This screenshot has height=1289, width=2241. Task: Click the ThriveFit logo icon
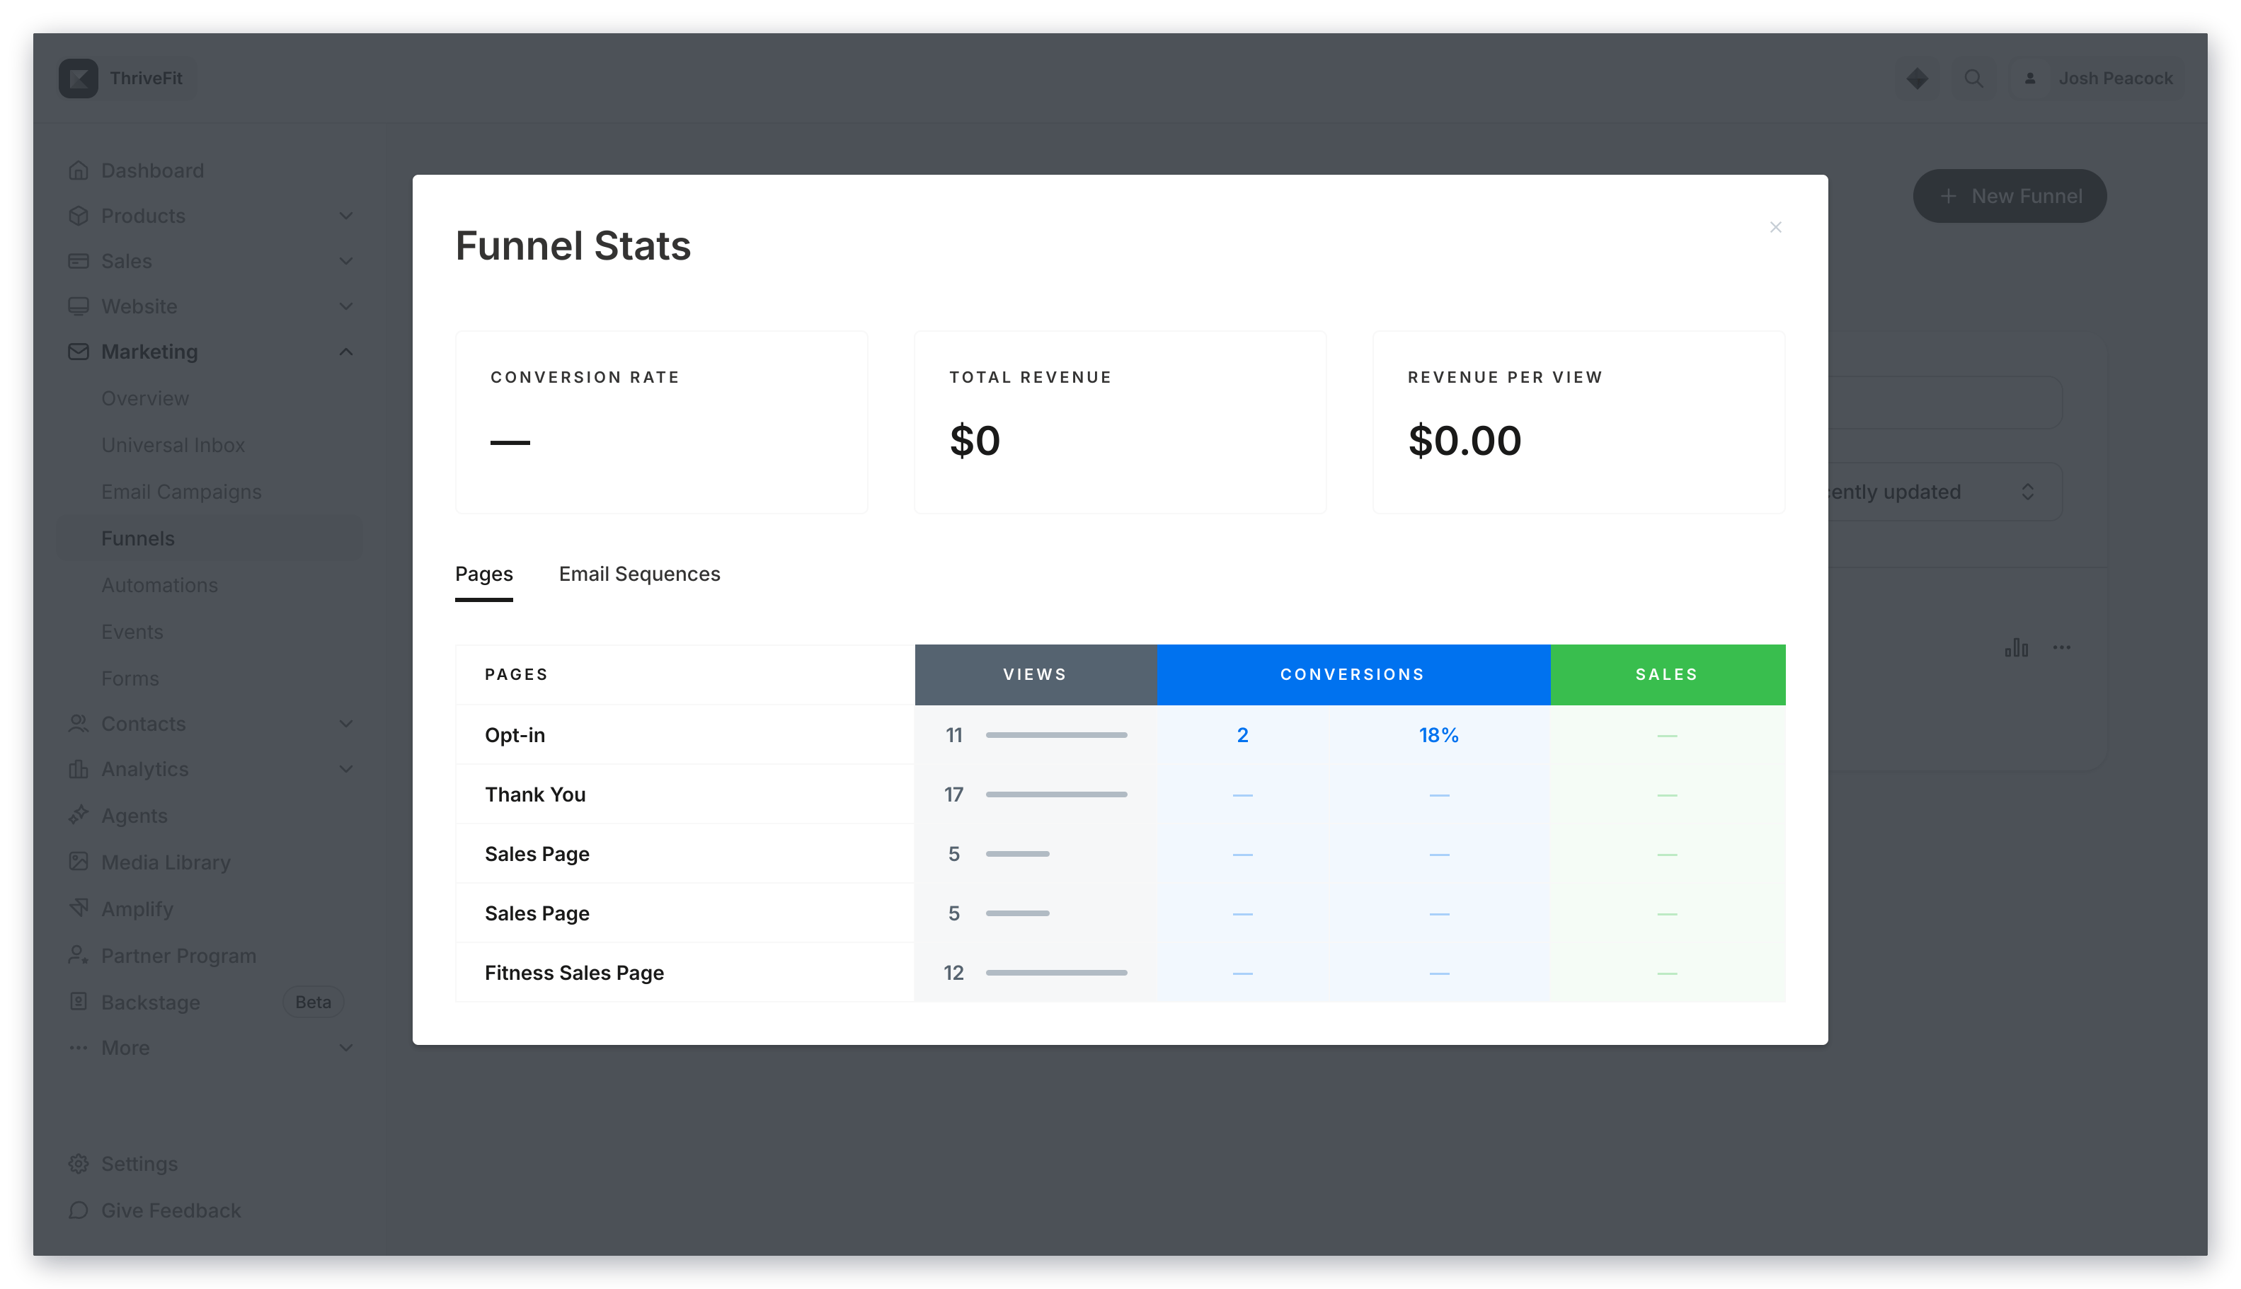[x=78, y=78]
